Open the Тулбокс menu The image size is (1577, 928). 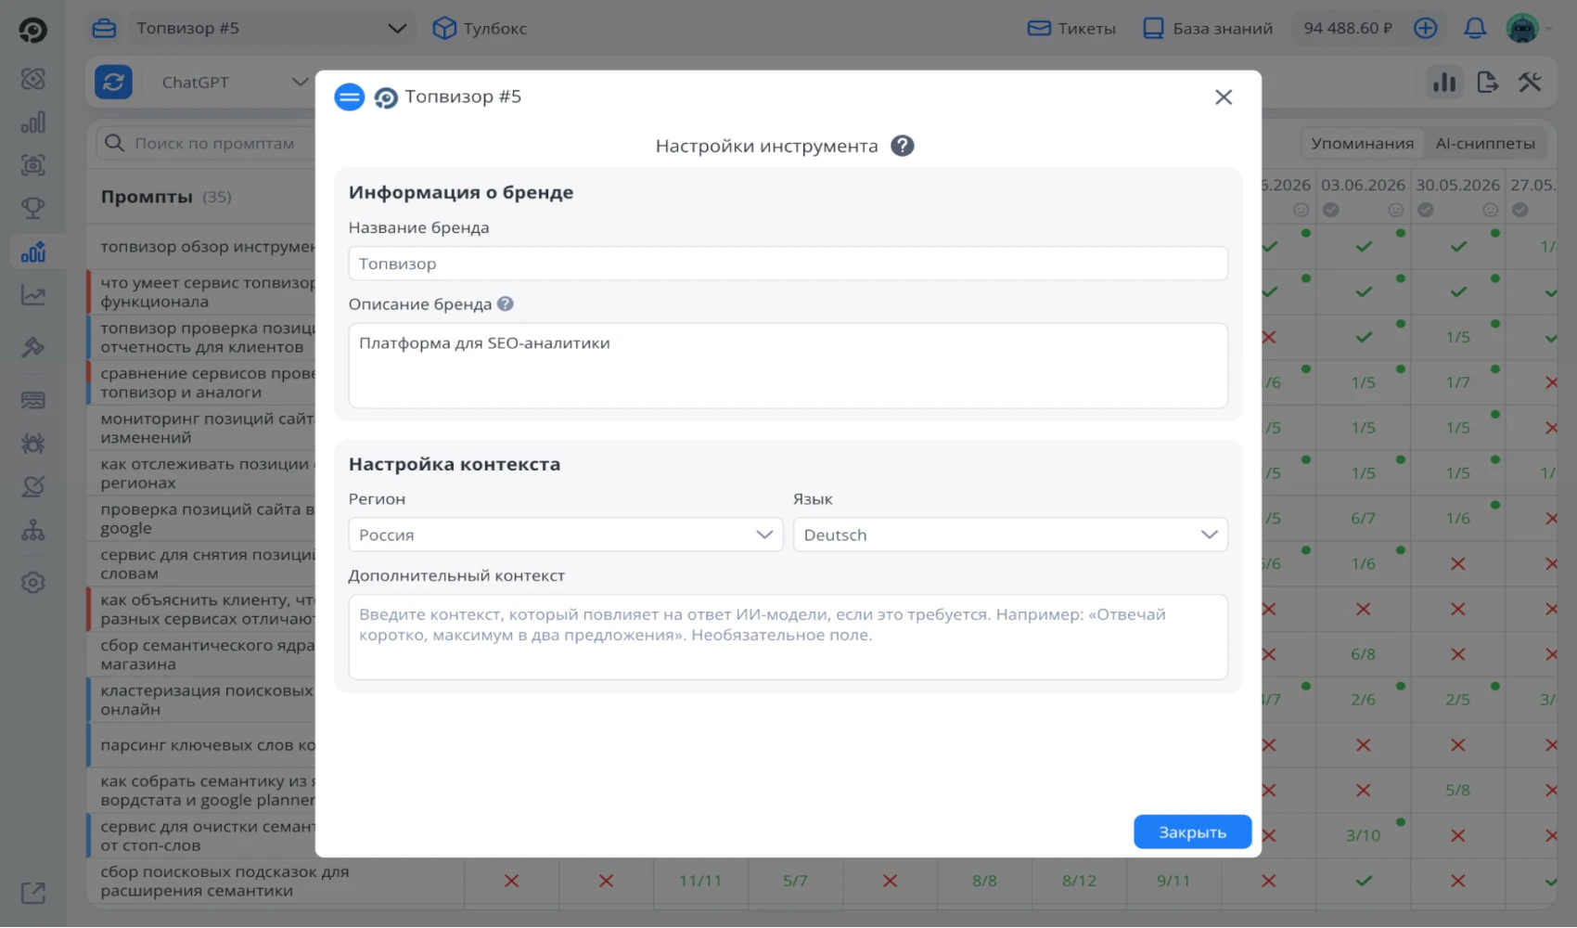[480, 28]
